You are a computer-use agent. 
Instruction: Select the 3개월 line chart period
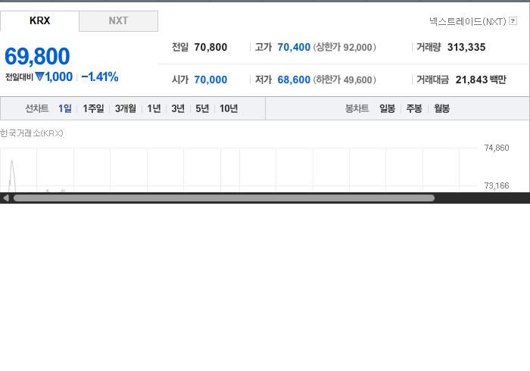(126, 108)
